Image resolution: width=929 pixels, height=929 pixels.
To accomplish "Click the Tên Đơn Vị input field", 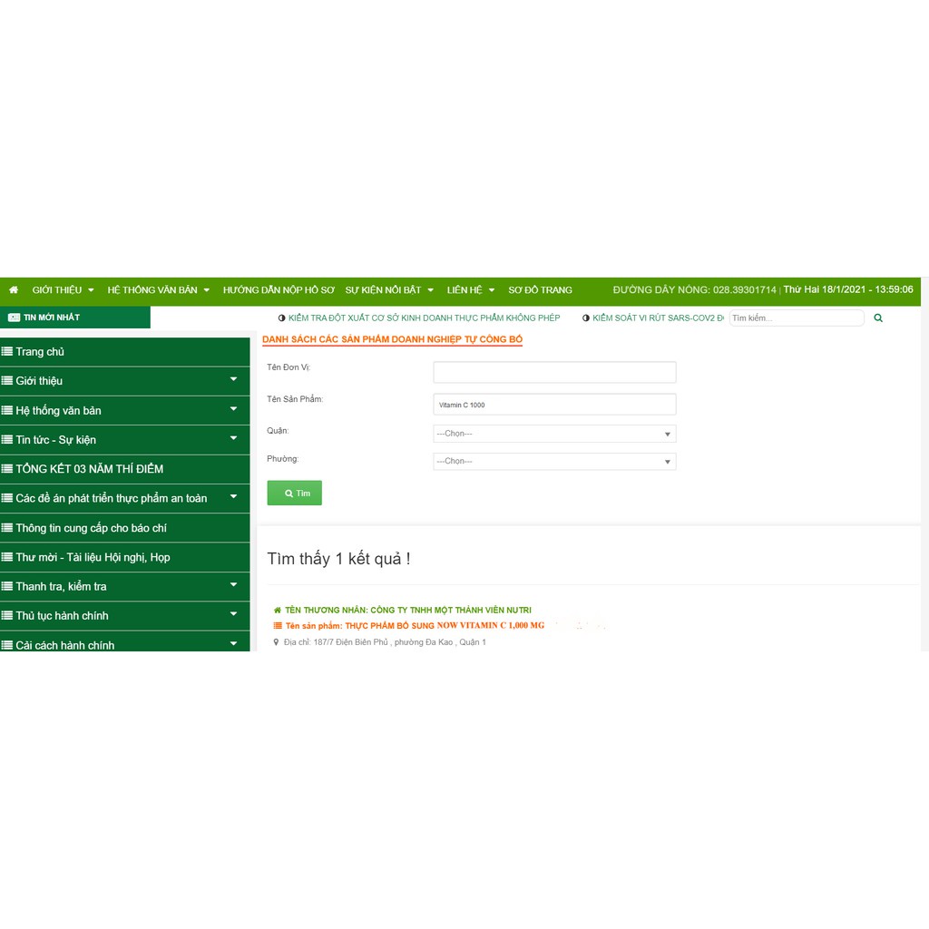I will pyautogui.click(x=554, y=372).
